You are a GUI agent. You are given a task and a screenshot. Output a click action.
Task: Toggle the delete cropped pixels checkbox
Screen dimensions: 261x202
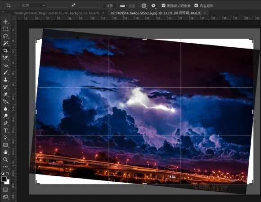(163, 5)
